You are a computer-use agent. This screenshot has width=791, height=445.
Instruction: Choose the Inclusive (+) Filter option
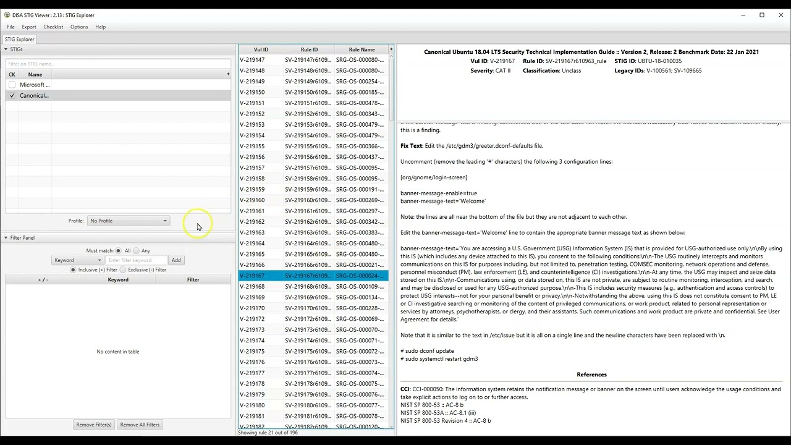click(x=74, y=270)
